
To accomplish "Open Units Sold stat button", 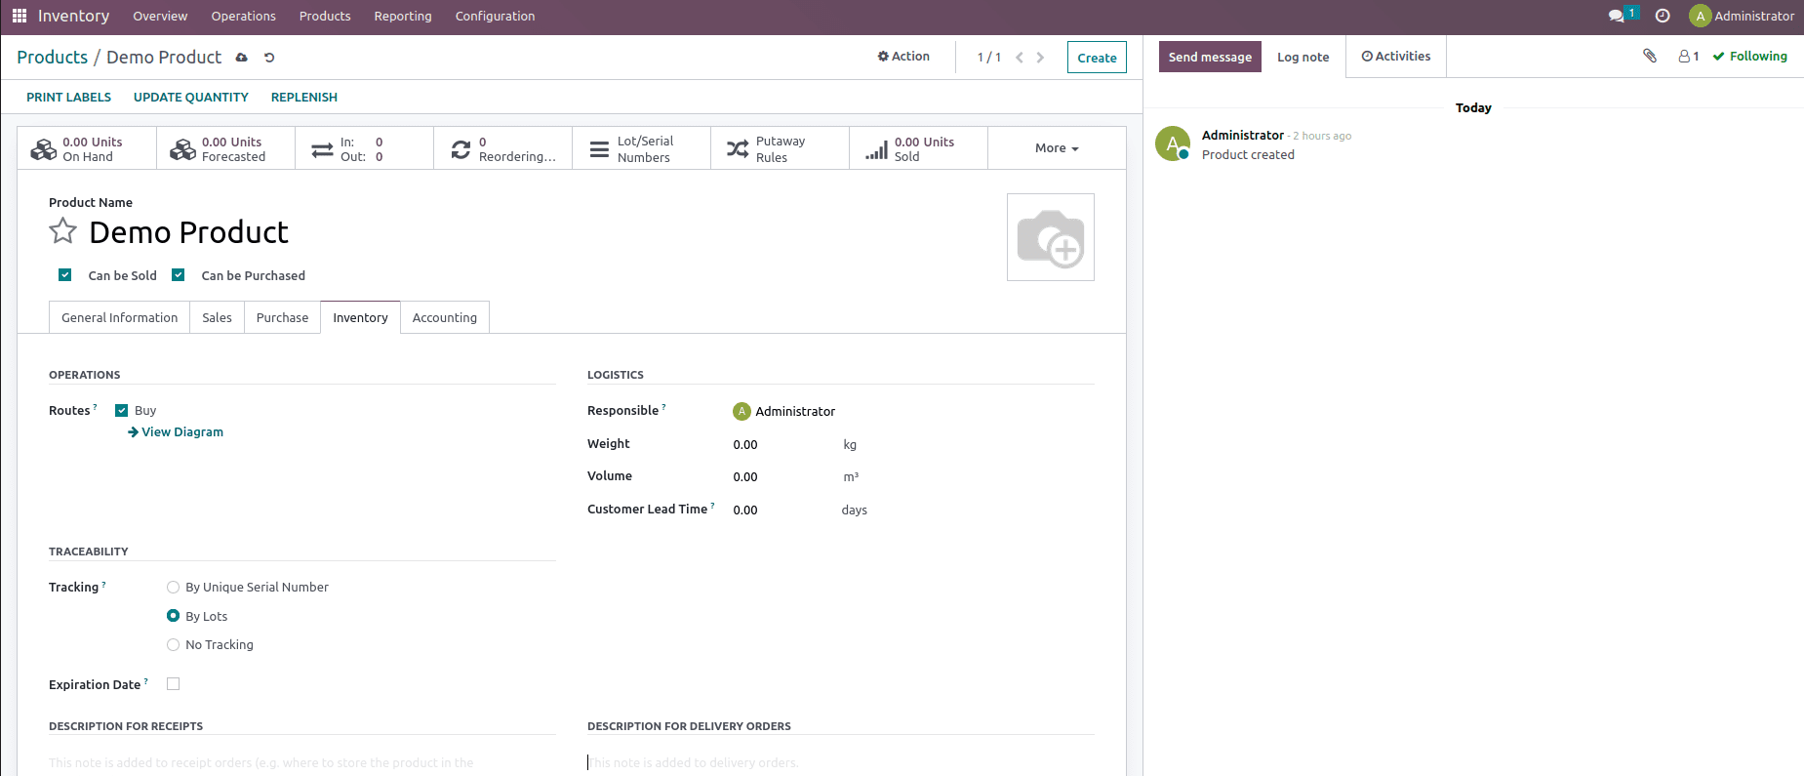I will click(918, 148).
